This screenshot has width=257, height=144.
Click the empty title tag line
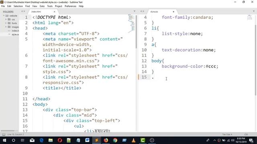(62, 88)
